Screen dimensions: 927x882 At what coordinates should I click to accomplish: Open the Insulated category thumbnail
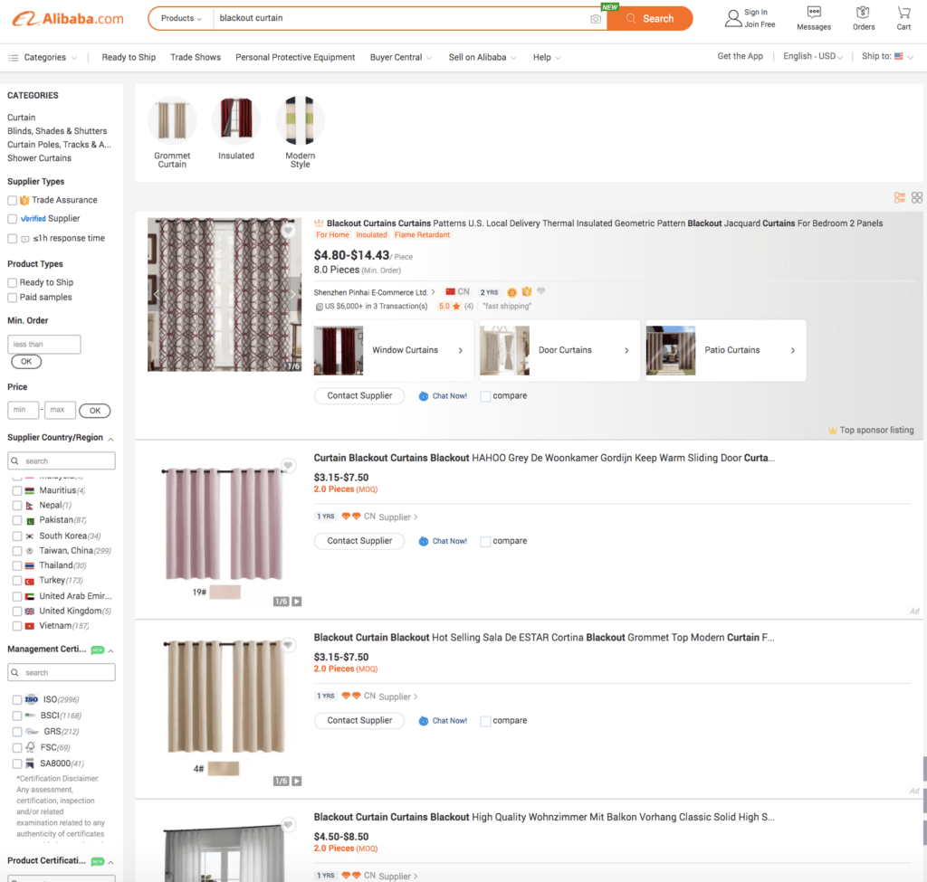(236, 120)
